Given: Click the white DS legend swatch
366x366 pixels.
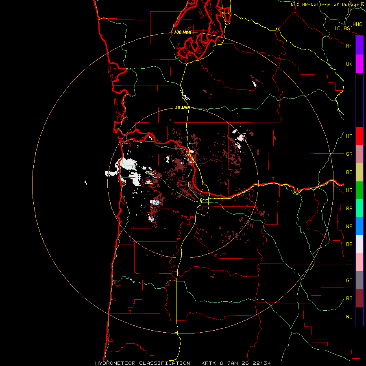Looking at the screenshot, I should tap(359, 244).
